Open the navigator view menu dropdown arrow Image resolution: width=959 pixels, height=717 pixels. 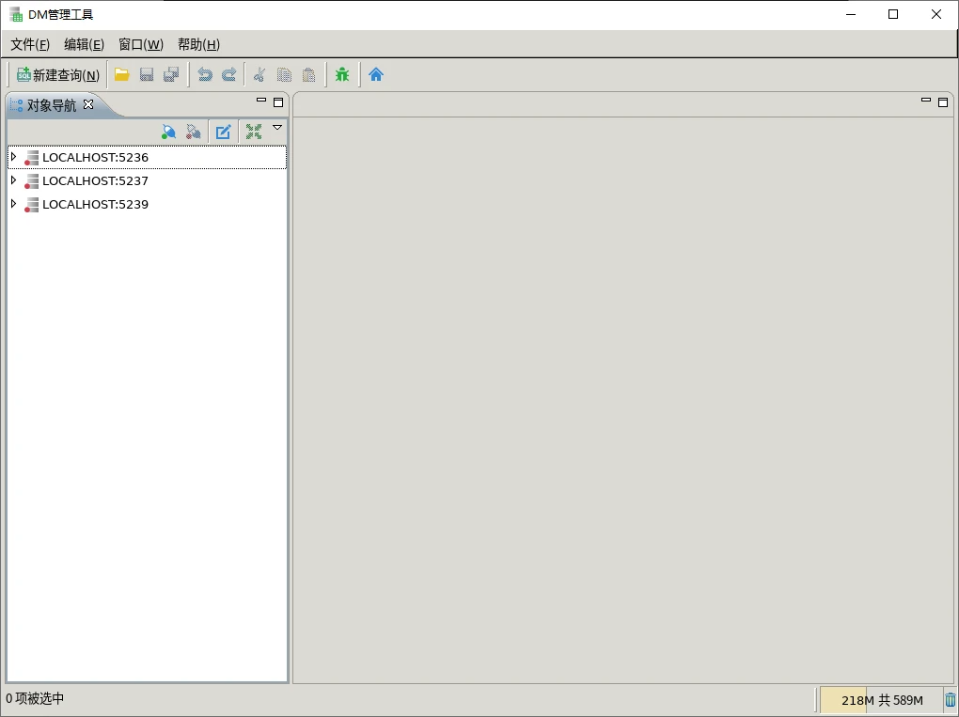pyautogui.click(x=277, y=128)
